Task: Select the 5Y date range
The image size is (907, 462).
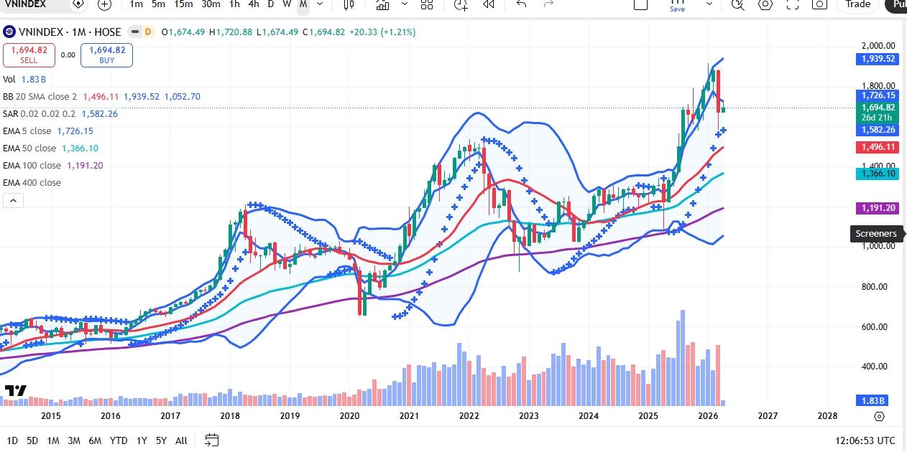Action: click(x=161, y=440)
